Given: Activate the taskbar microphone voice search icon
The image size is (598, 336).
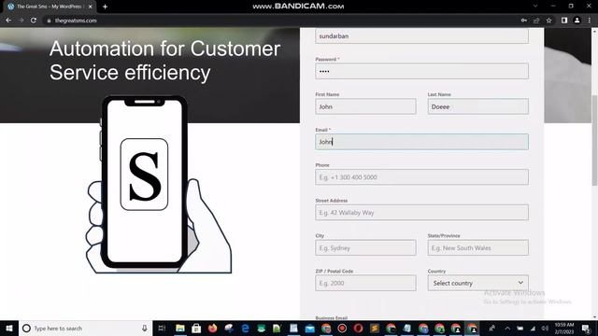Looking at the screenshot, I should pos(145,328).
